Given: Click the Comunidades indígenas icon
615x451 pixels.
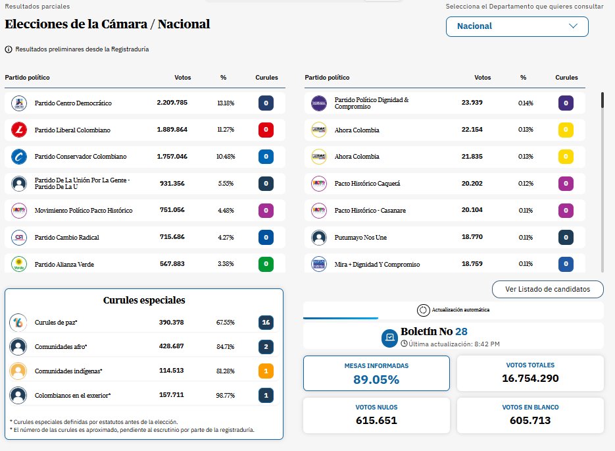Looking at the screenshot, I should [20, 370].
